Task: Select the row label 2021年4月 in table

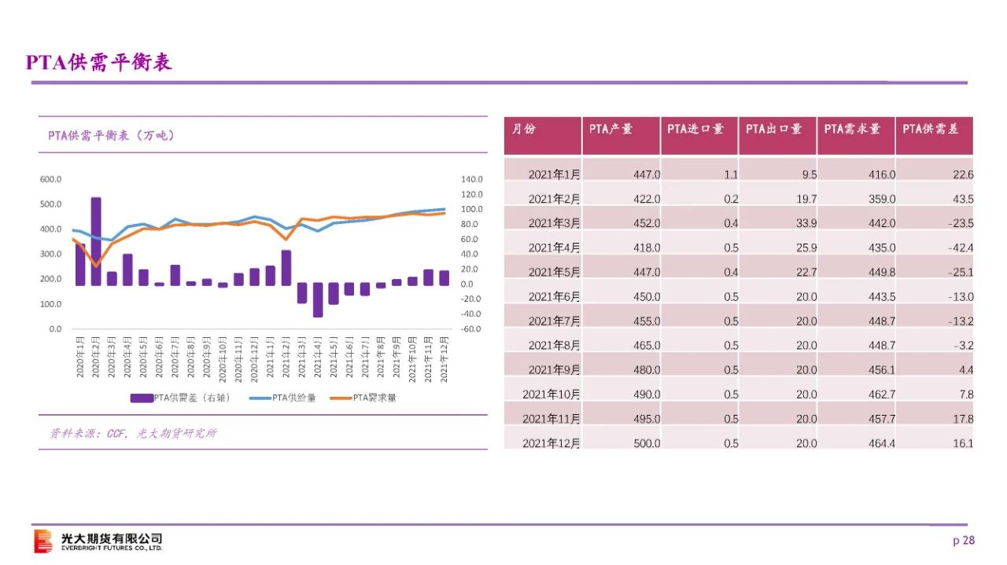Action: pyautogui.click(x=554, y=248)
